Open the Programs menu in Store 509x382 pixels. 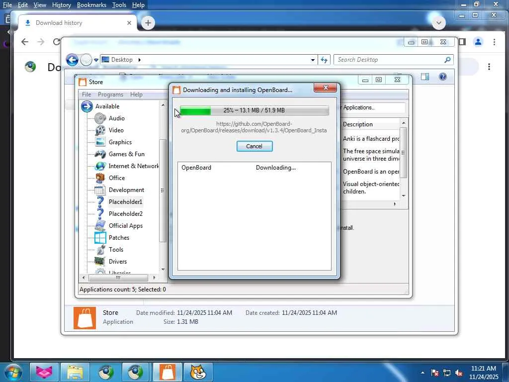click(x=110, y=95)
